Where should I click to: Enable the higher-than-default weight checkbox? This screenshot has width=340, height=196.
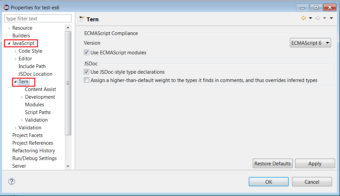point(86,80)
